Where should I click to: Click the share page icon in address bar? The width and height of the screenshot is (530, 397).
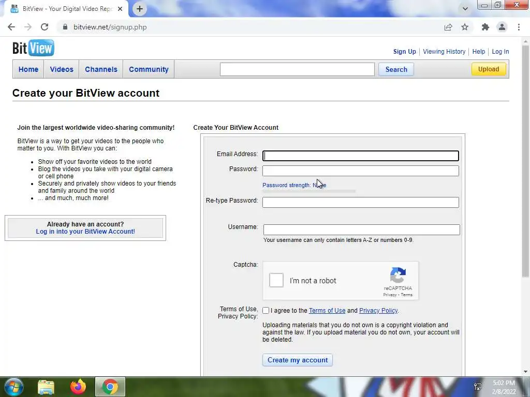point(448,27)
